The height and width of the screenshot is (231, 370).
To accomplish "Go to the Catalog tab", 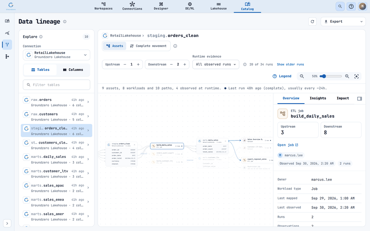I will coord(247,7).
